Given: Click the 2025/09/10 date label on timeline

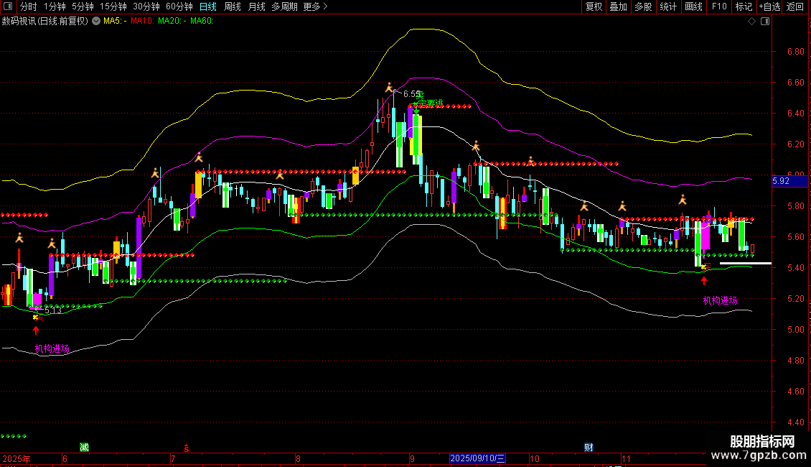Looking at the screenshot, I should tap(477, 458).
